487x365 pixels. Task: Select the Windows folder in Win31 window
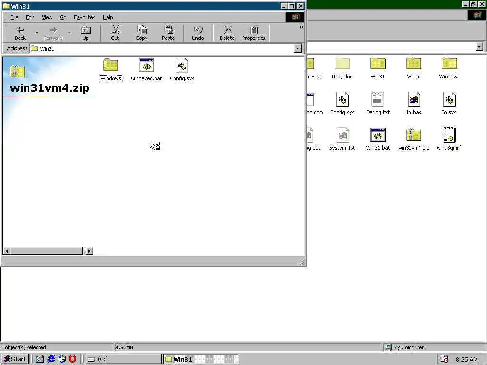tap(111, 70)
